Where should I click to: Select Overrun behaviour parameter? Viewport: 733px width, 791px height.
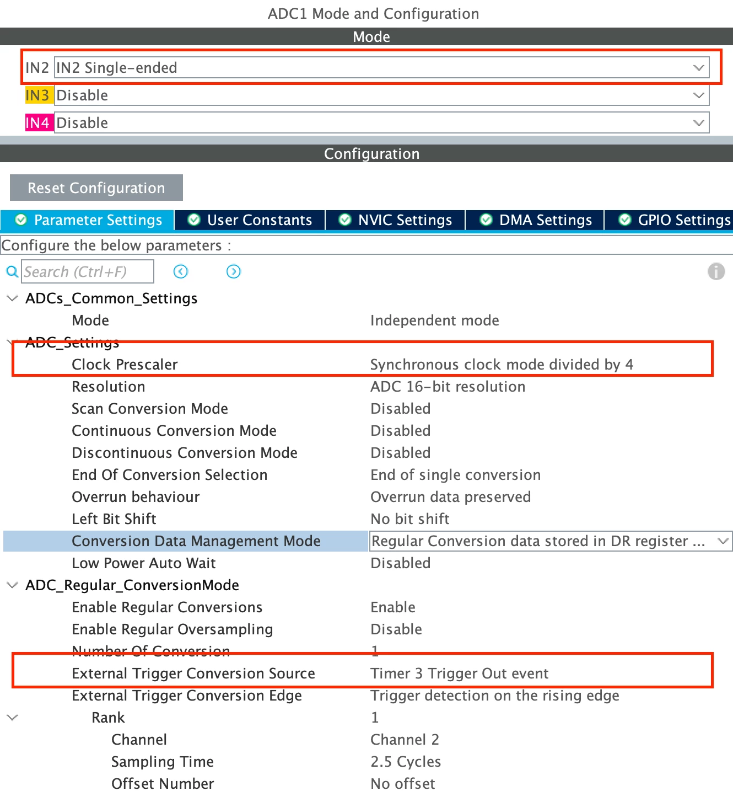(x=136, y=497)
